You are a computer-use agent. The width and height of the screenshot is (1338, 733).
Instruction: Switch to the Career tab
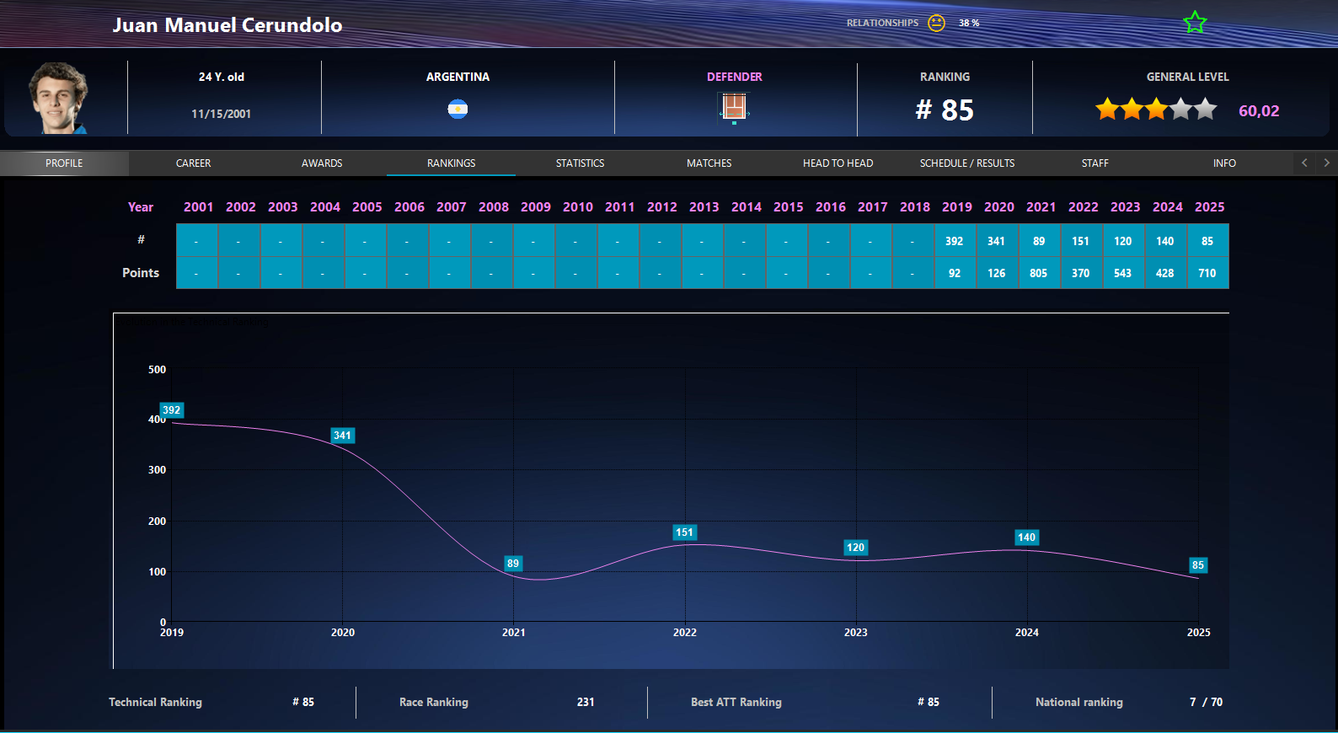[194, 163]
